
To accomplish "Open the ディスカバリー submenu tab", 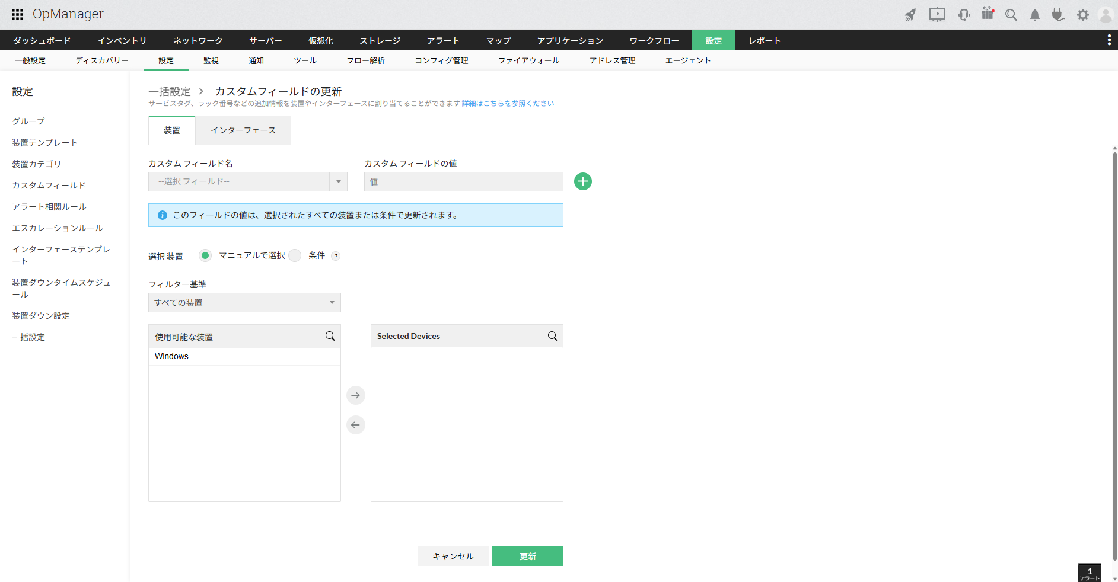I will point(102,60).
